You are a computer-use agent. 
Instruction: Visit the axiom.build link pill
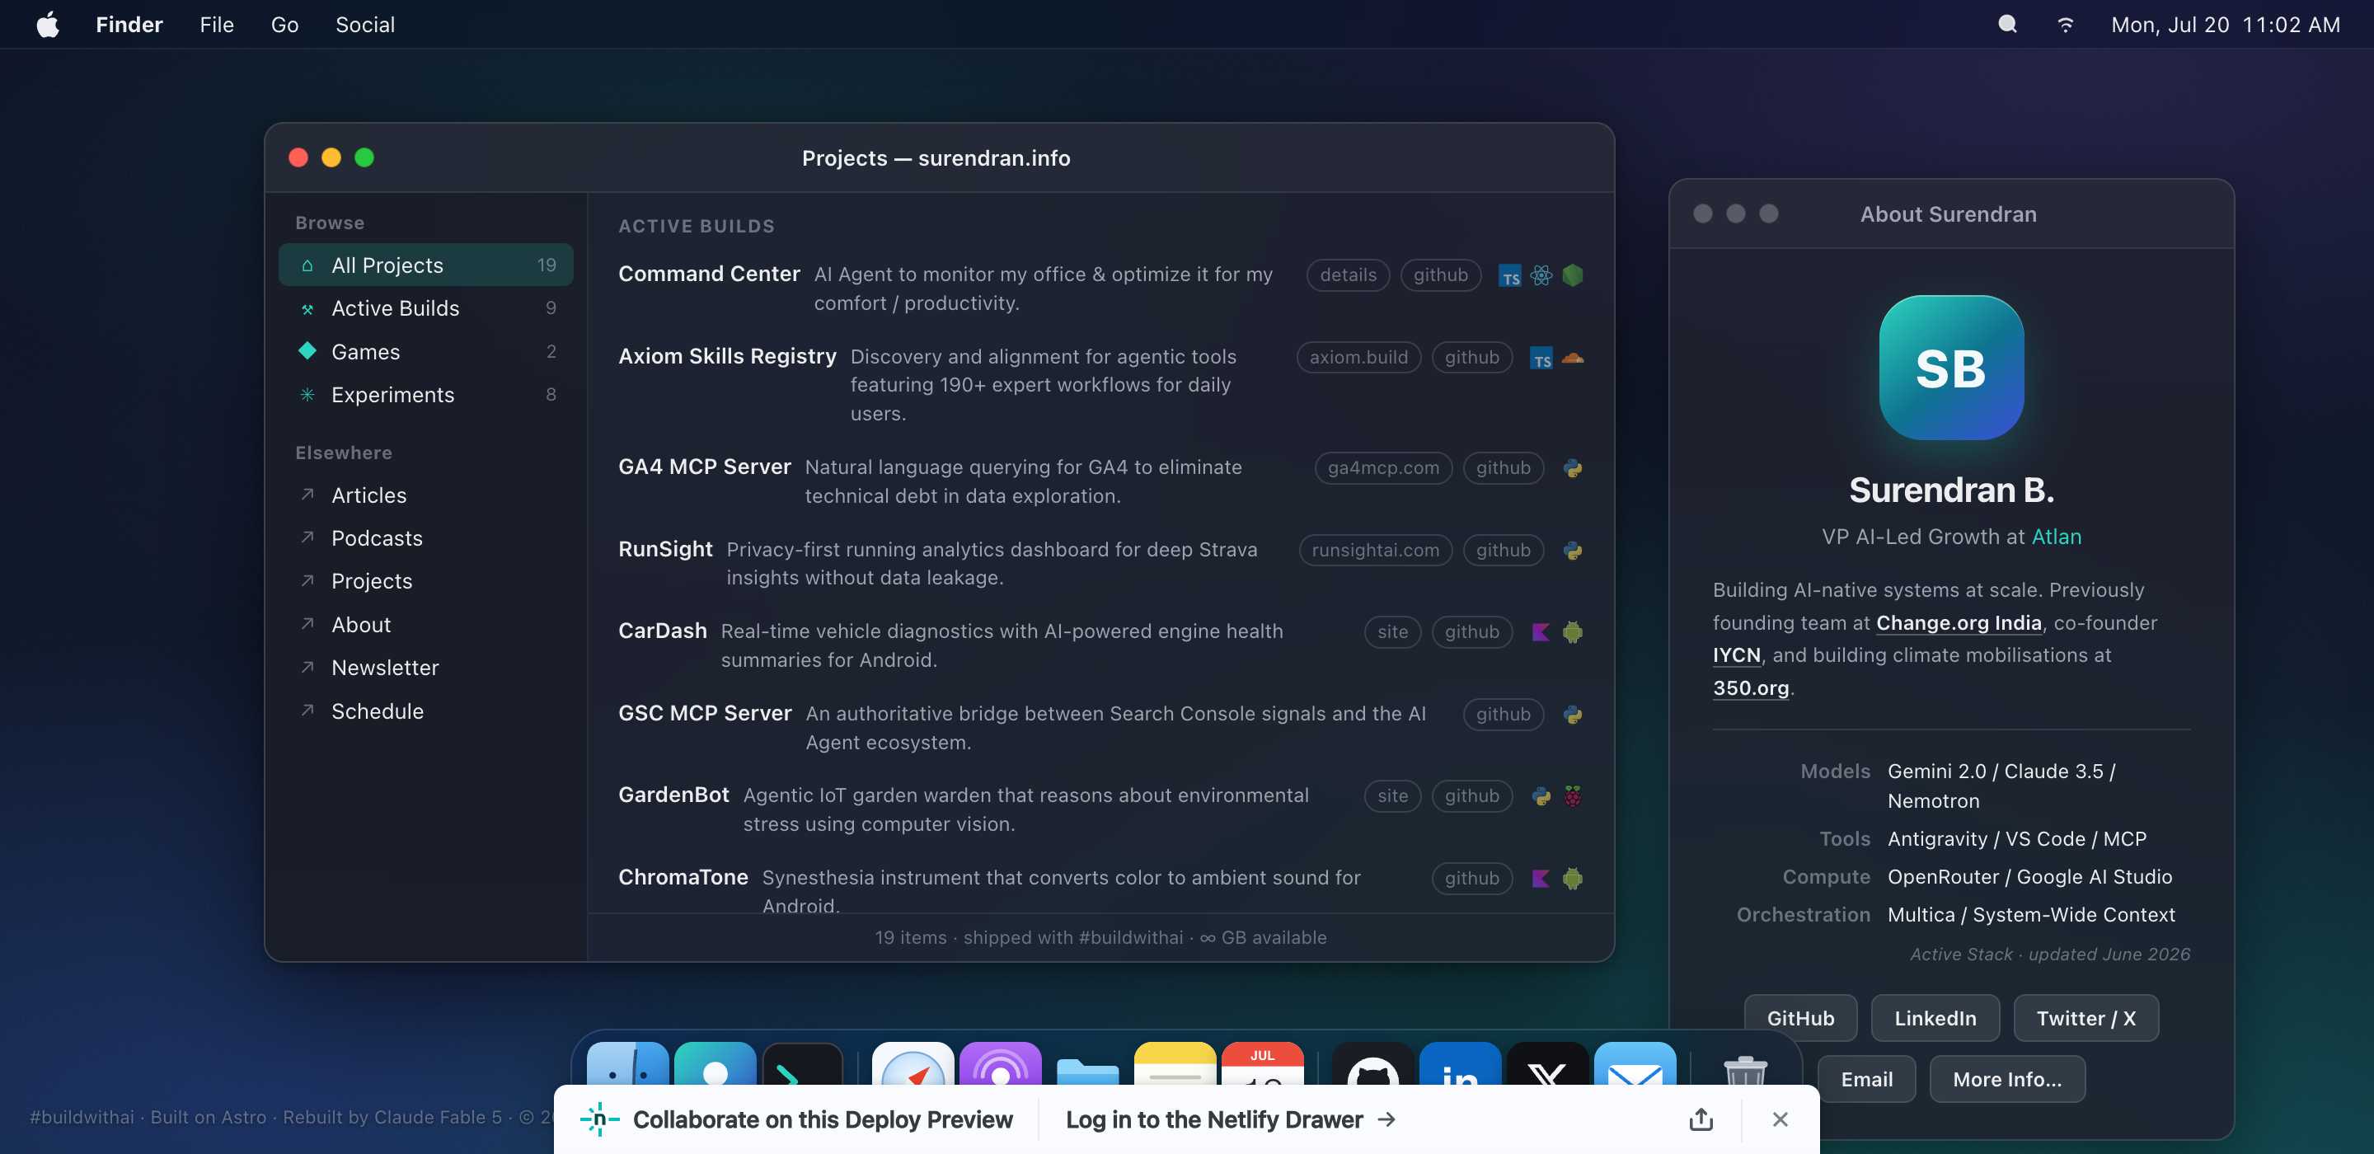coord(1358,358)
